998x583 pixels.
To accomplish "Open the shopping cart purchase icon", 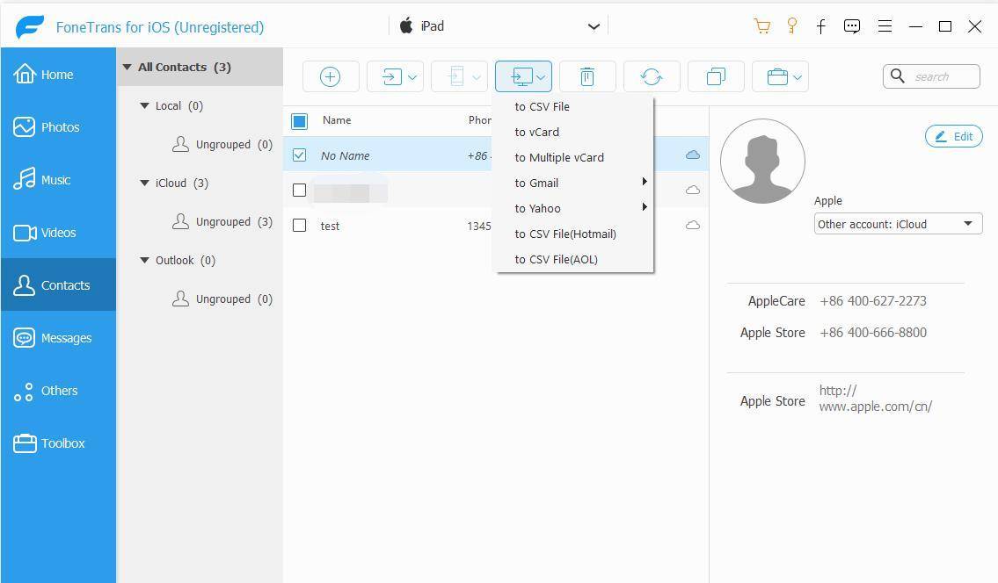I will coord(762,26).
